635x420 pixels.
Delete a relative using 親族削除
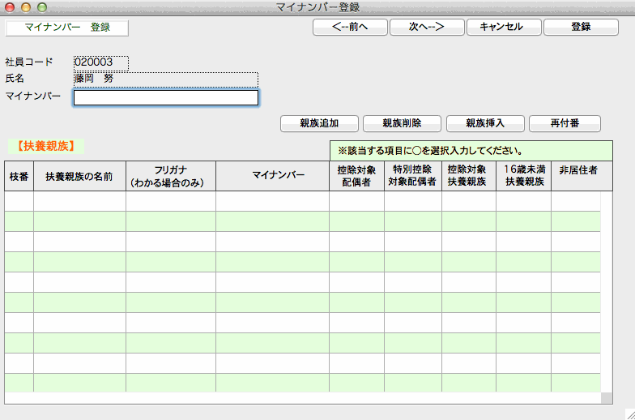(402, 123)
